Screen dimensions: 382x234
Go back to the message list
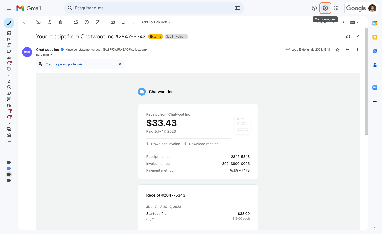pyautogui.click(x=25, y=22)
